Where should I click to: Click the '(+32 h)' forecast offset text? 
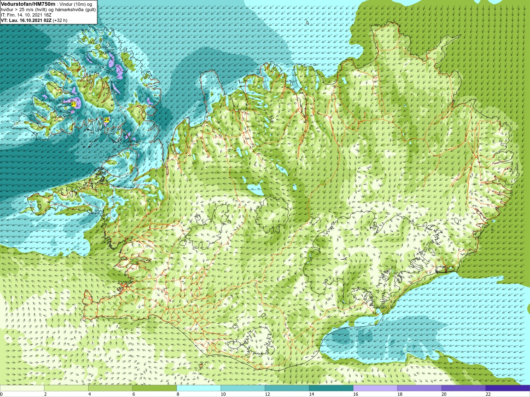60,20
